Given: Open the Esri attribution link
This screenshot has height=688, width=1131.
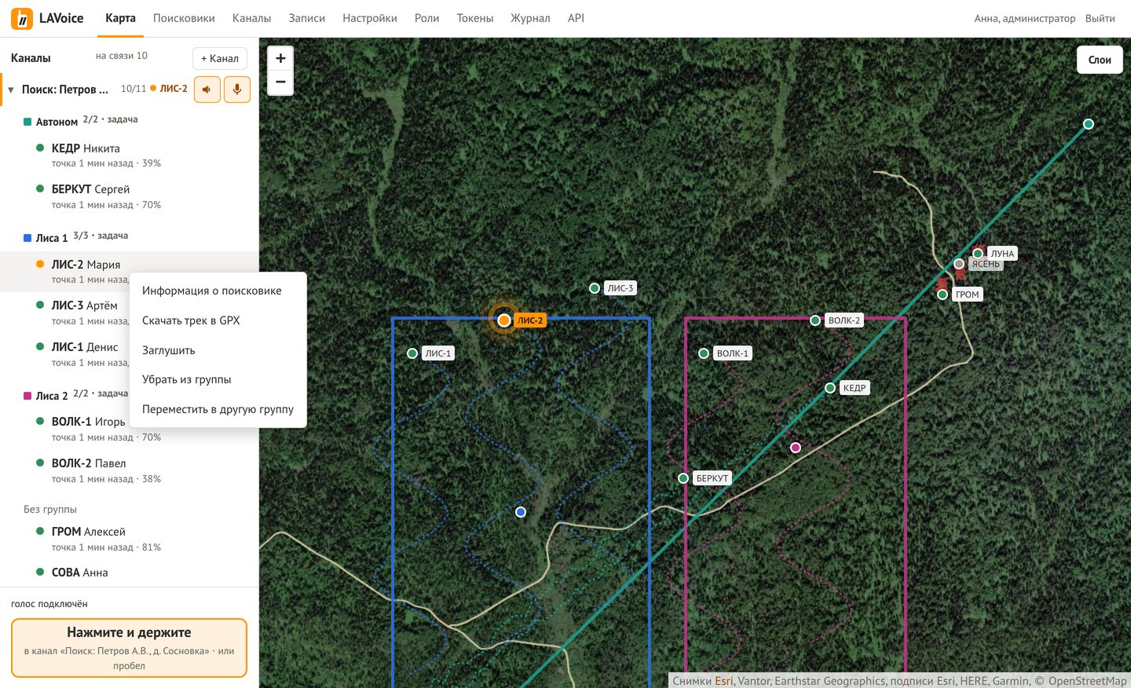Looking at the screenshot, I should pyautogui.click(x=723, y=681).
